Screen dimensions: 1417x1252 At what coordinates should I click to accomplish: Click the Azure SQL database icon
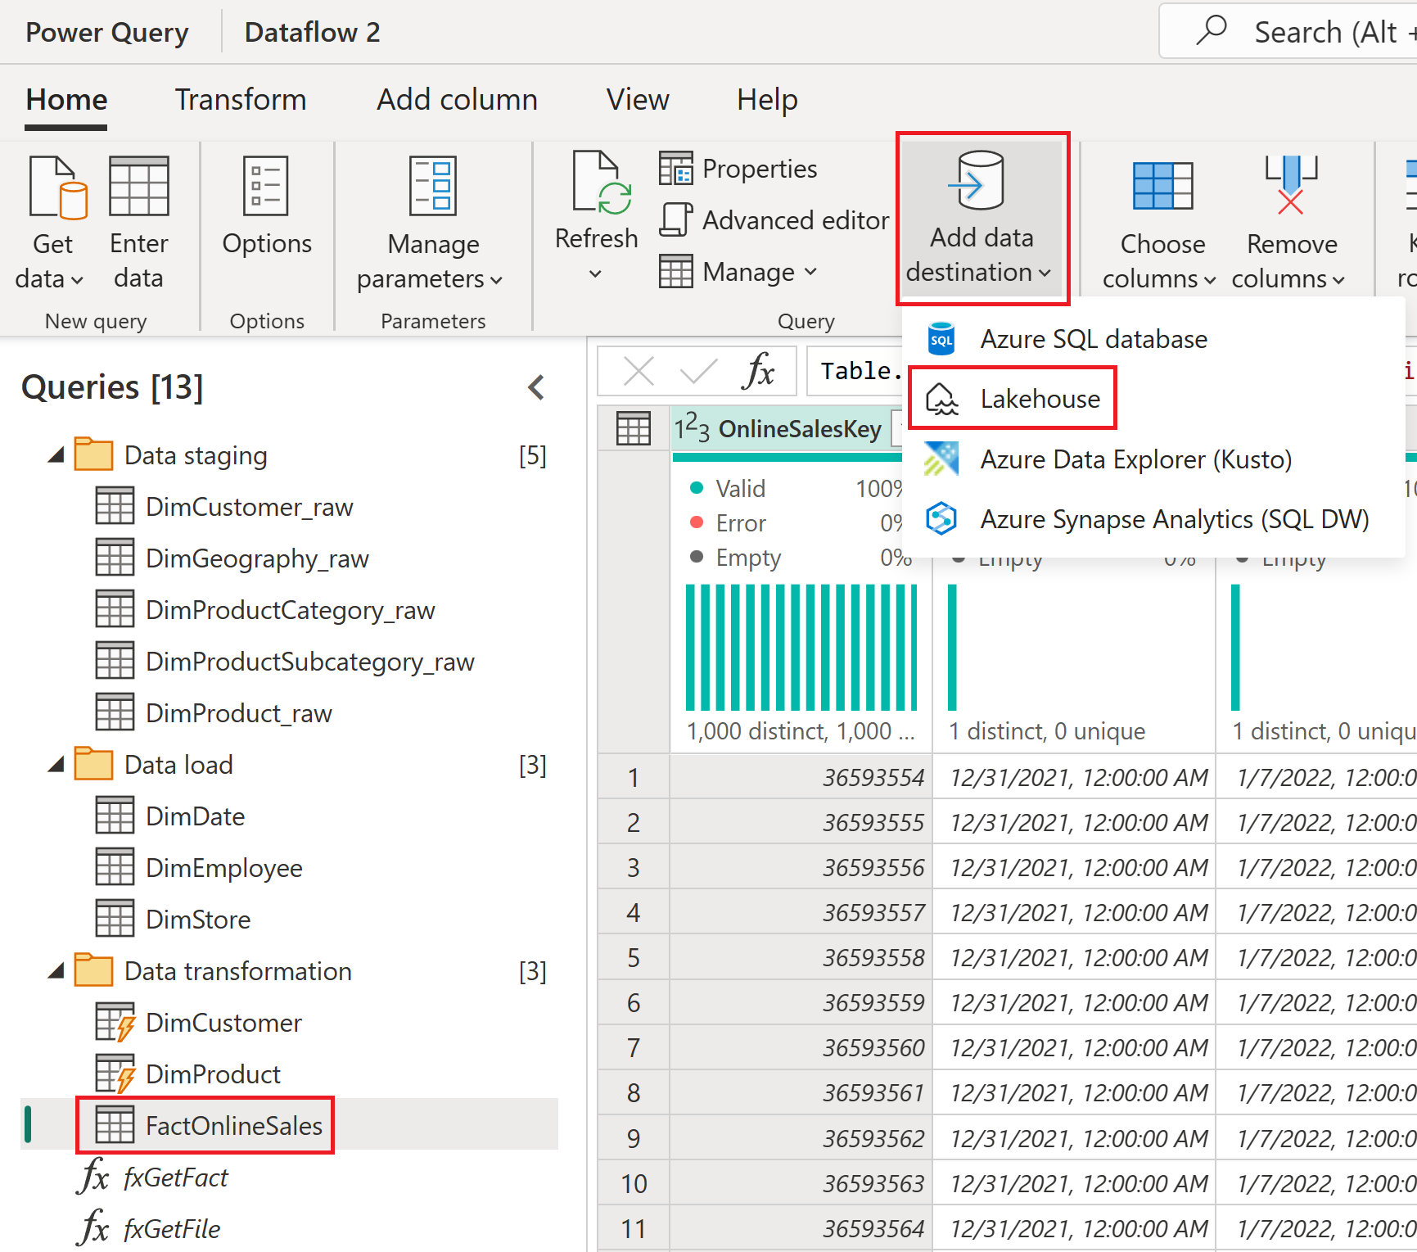coord(941,339)
